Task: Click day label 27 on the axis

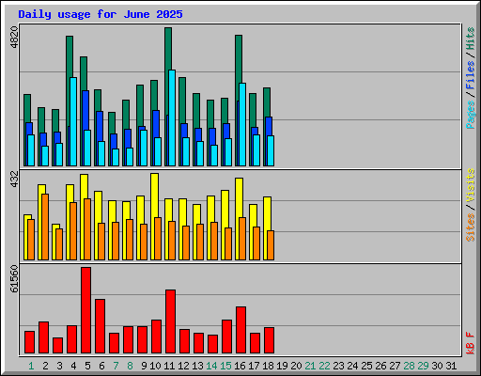Action: [x=395, y=366]
